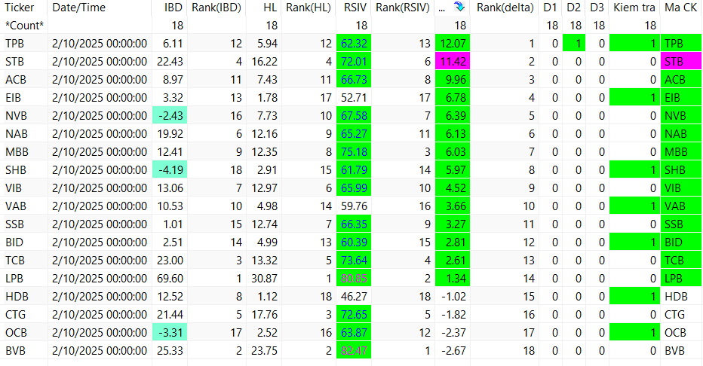Click the green LPB cell in Ma CK
The width and height of the screenshot is (703, 366).
coord(680,279)
